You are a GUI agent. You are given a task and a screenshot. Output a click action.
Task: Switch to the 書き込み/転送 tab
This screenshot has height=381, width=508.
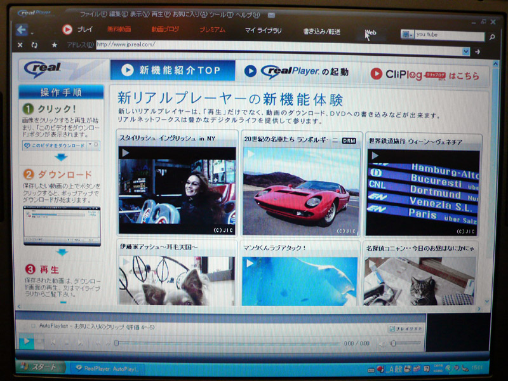tap(321, 31)
